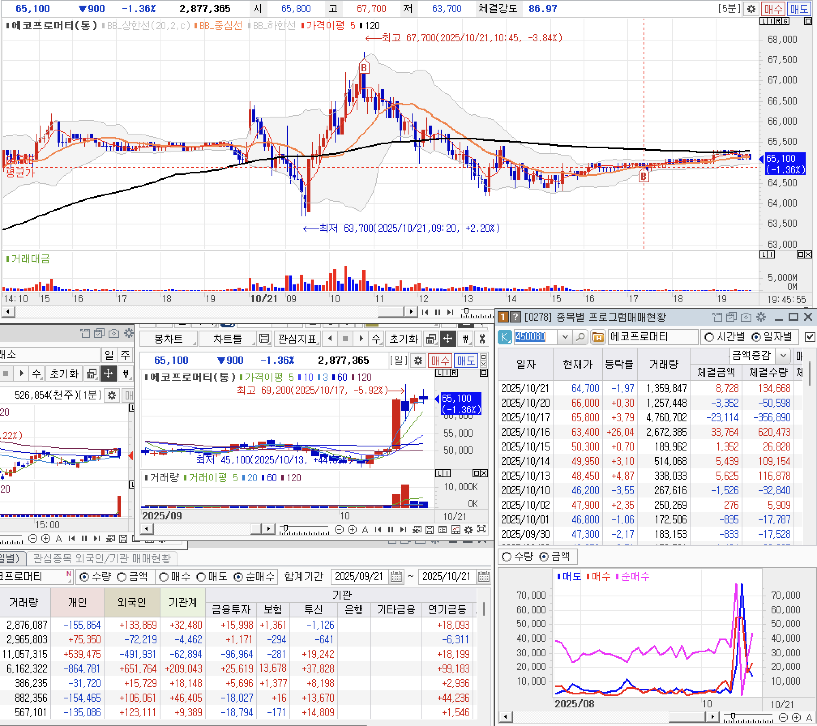Open the 봉차트 chart type dropdown
The image size is (817, 726).
169,339
